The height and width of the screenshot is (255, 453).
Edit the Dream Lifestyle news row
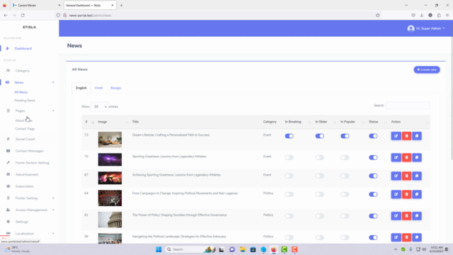(396, 136)
